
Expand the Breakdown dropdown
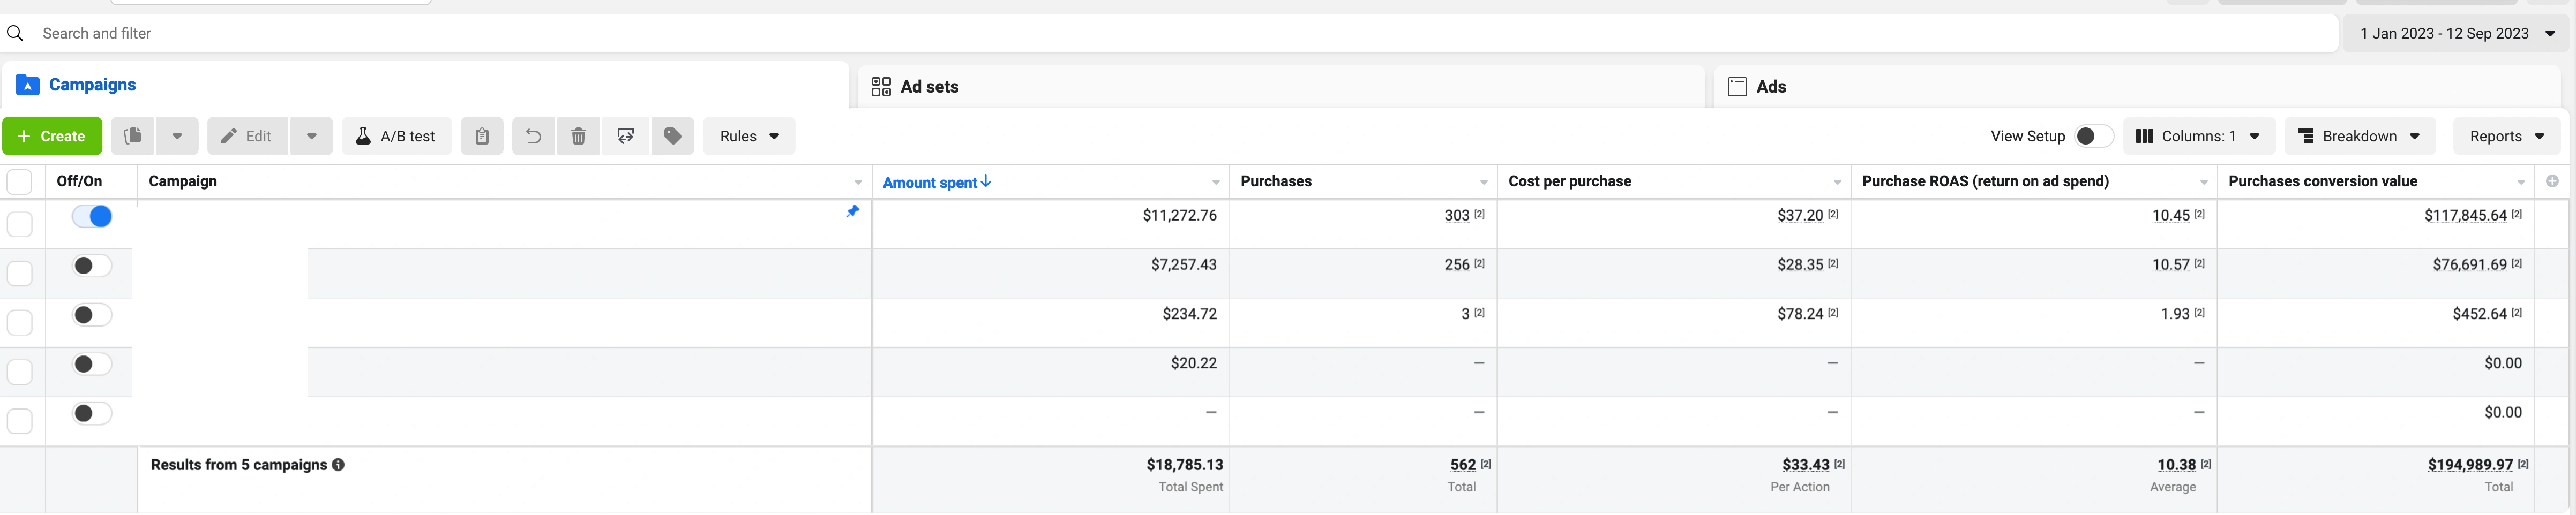(2359, 136)
